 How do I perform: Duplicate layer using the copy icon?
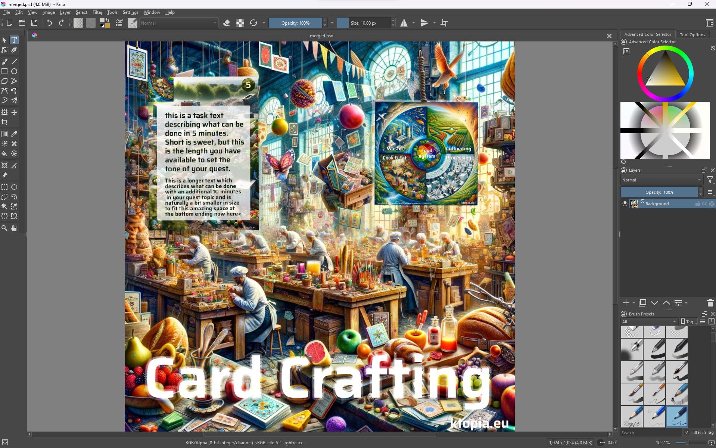[642, 303]
